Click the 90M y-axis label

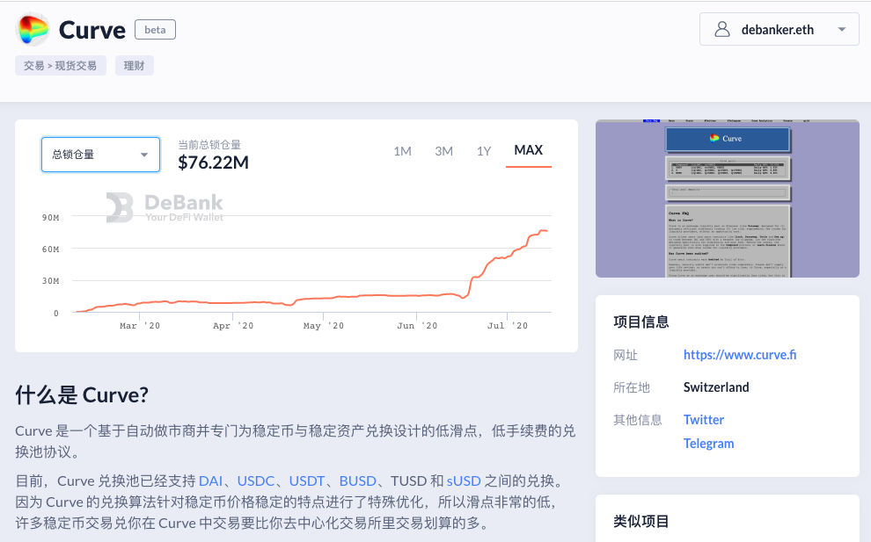50,218
